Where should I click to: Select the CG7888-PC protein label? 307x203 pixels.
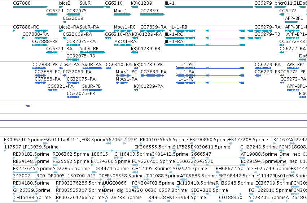(x=47, y=72)
